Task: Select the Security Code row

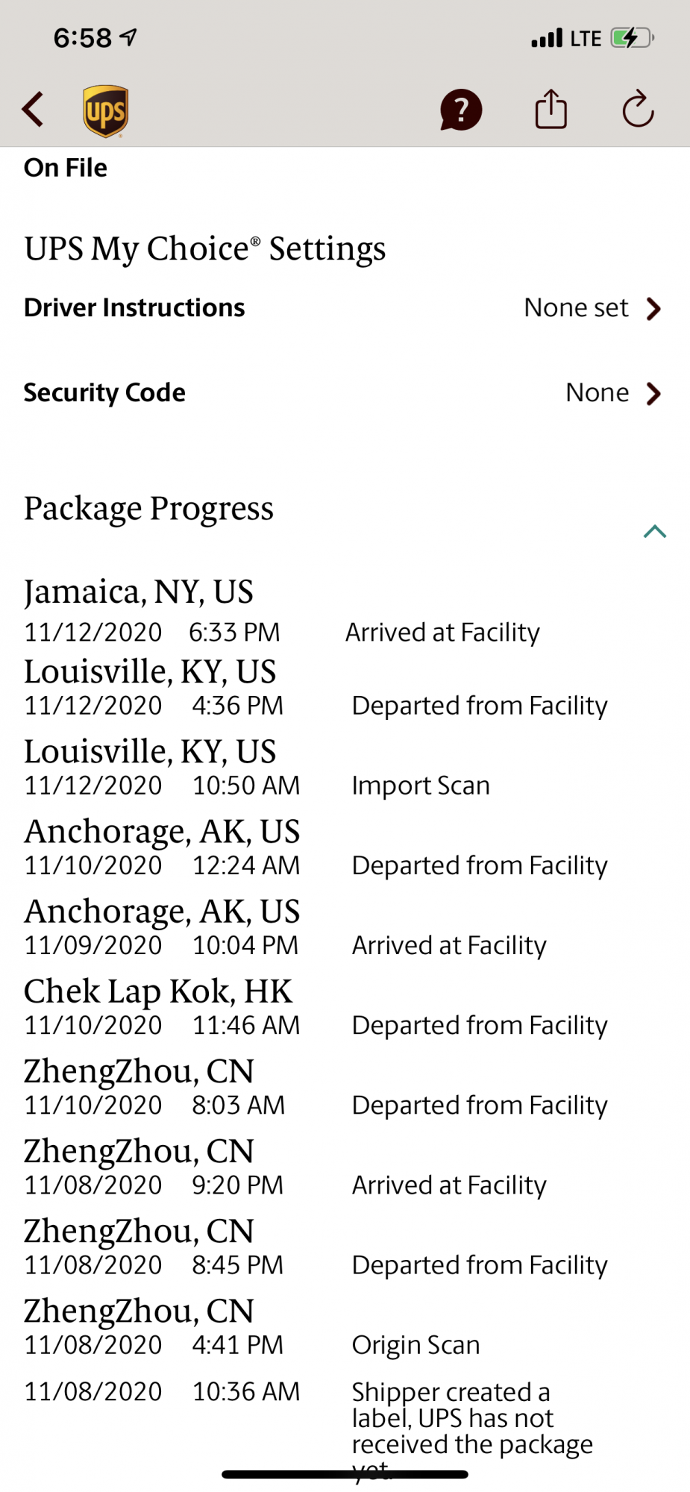Action: (345, 393)
